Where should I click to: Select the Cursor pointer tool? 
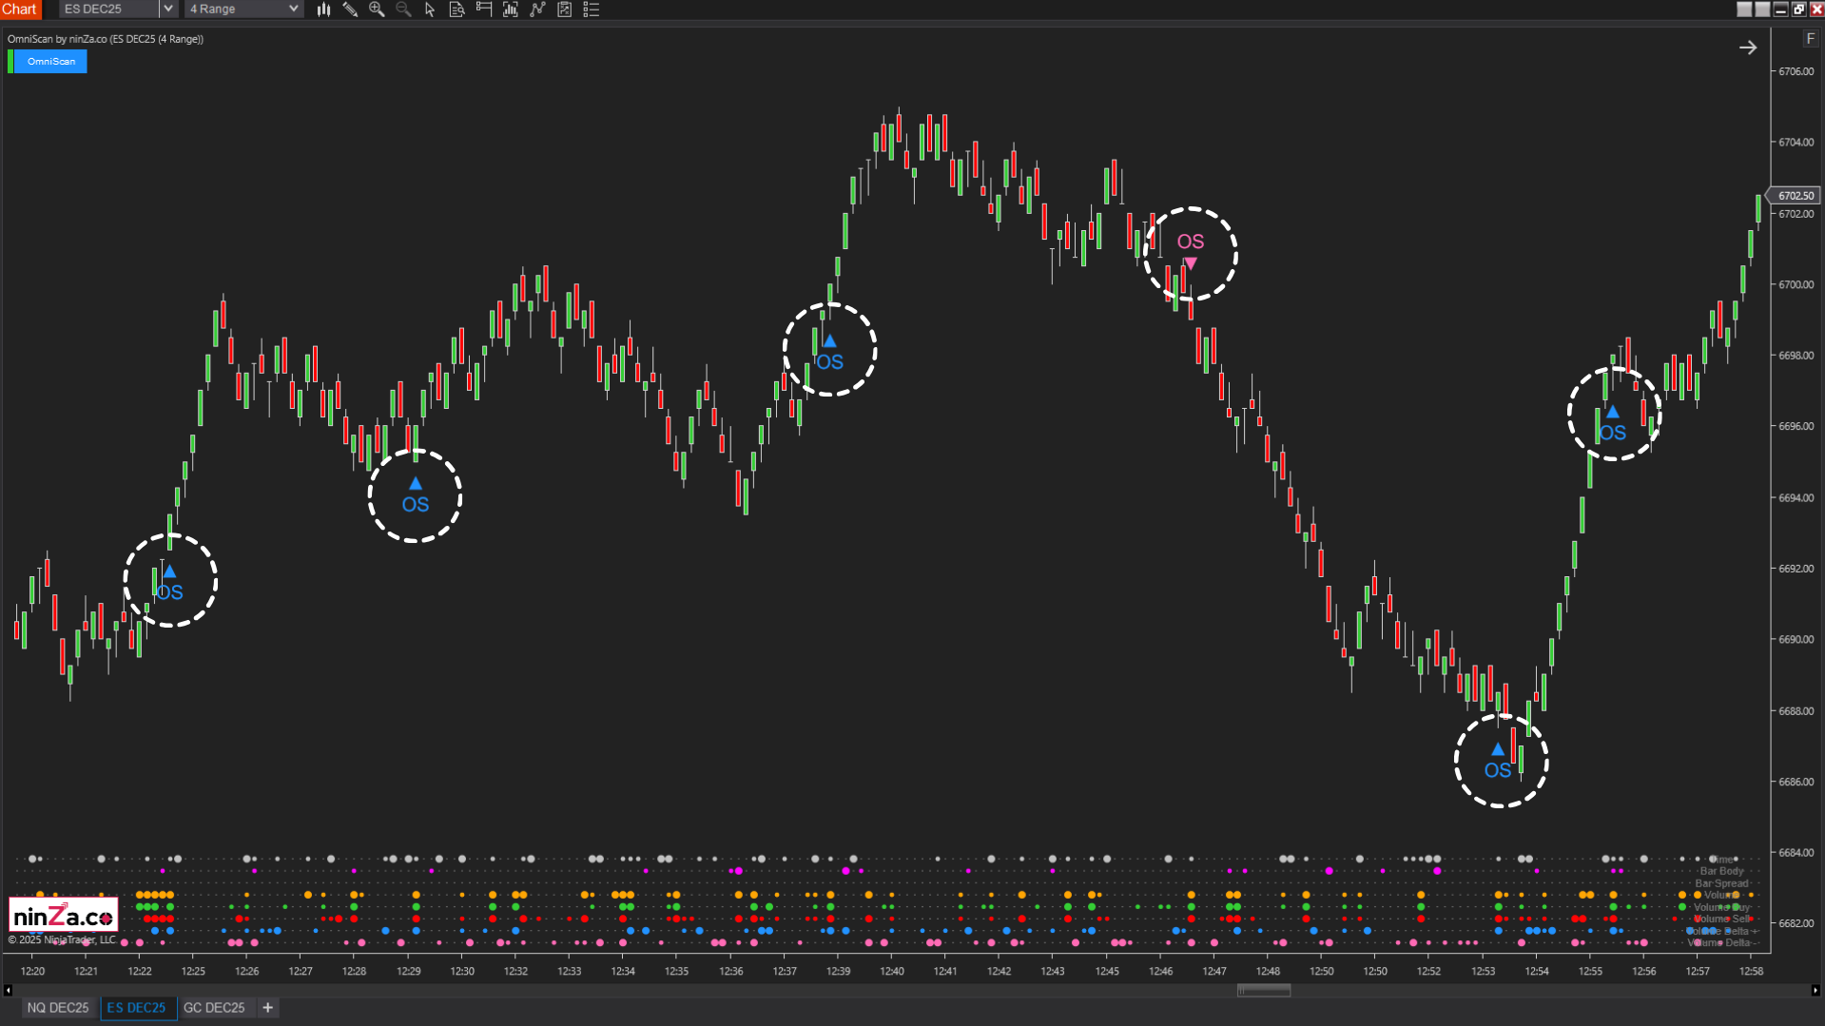point(430,10)
